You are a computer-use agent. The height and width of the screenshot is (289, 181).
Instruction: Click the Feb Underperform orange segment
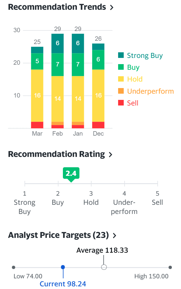tap(58, 123)
